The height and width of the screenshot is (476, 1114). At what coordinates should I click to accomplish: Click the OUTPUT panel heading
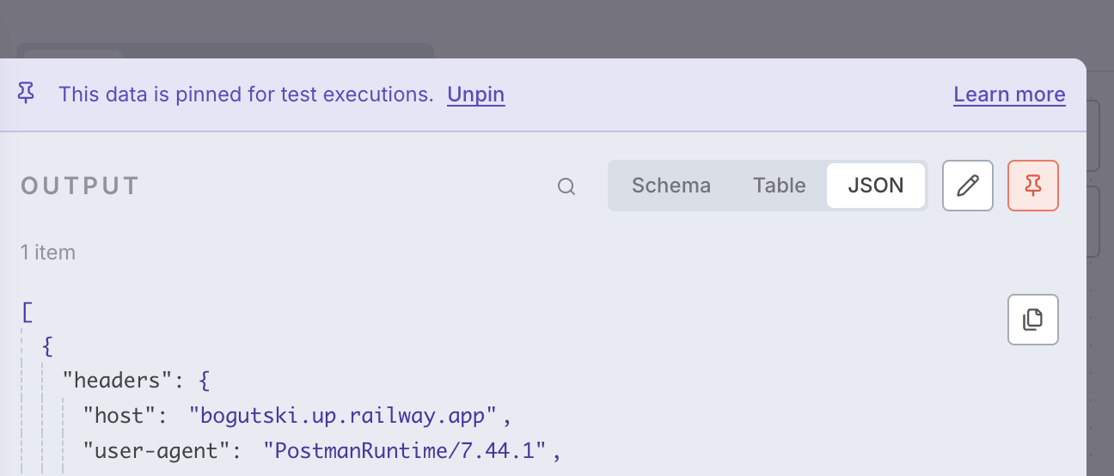(80, 186)
